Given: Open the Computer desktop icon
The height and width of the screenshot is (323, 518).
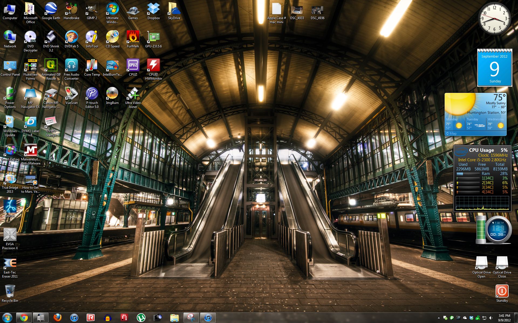Looking at the screenshot, I should [x=10, y=11].
